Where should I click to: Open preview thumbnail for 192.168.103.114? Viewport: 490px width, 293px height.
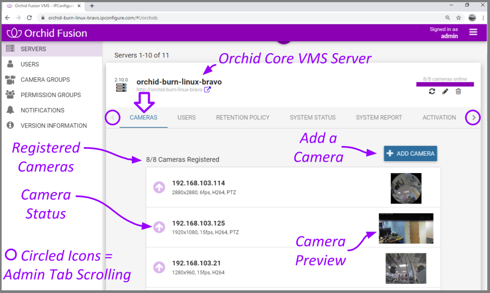[406, 188]
